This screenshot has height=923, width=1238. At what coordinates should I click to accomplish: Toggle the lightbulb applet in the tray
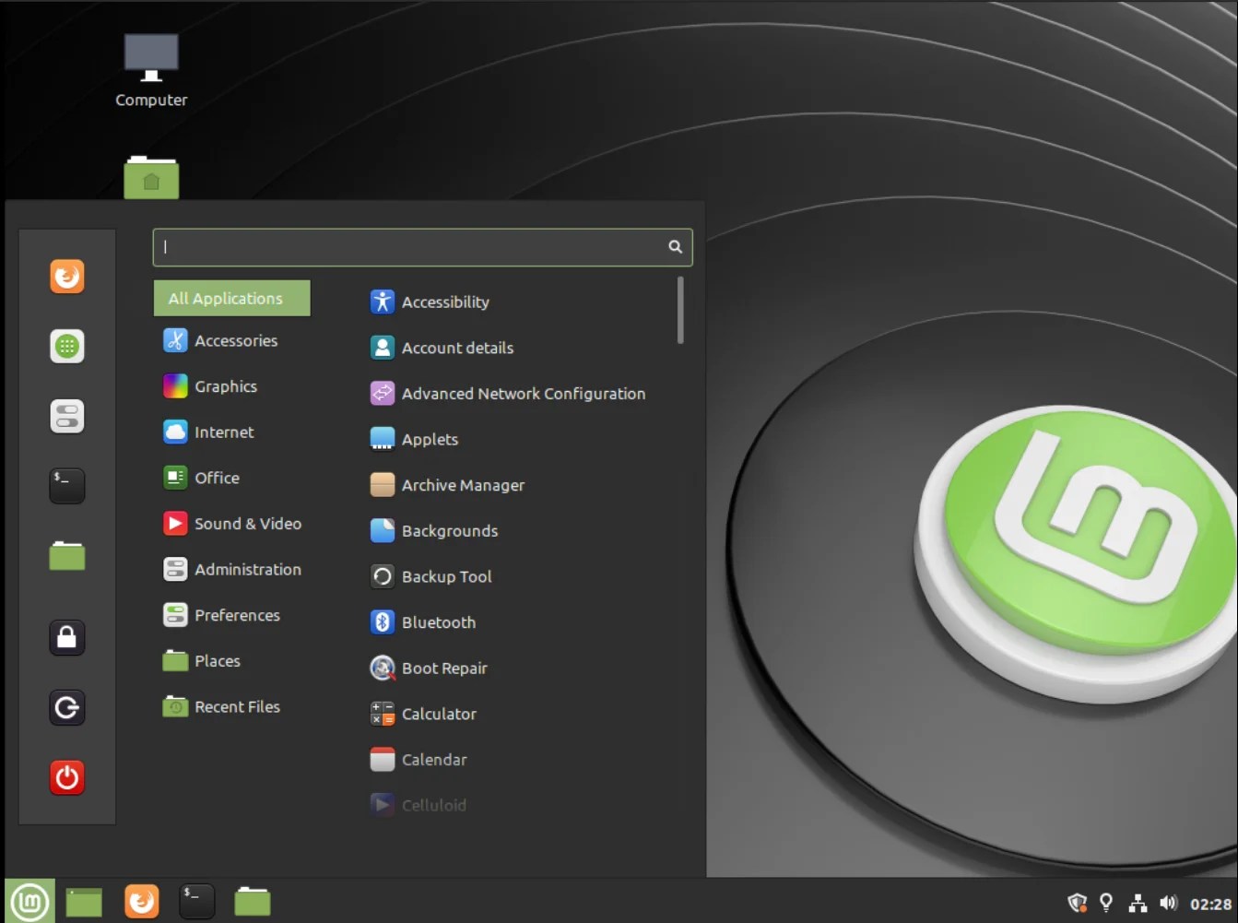click(1106, 902)
